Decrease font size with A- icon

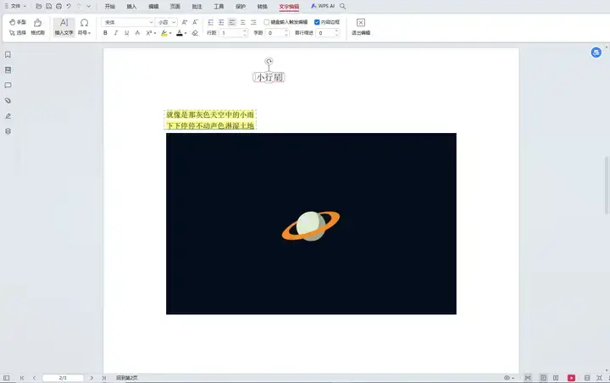pos(196,22)
